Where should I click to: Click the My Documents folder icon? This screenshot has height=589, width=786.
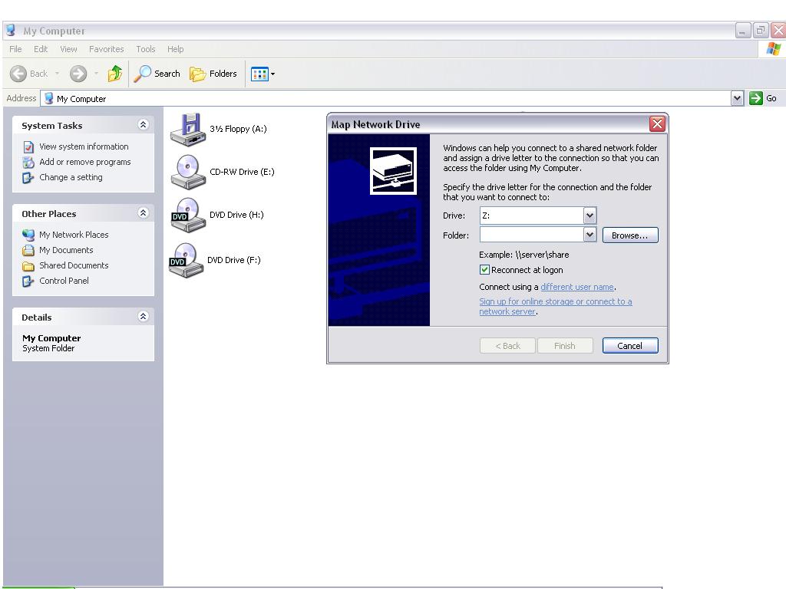(28, 251)
